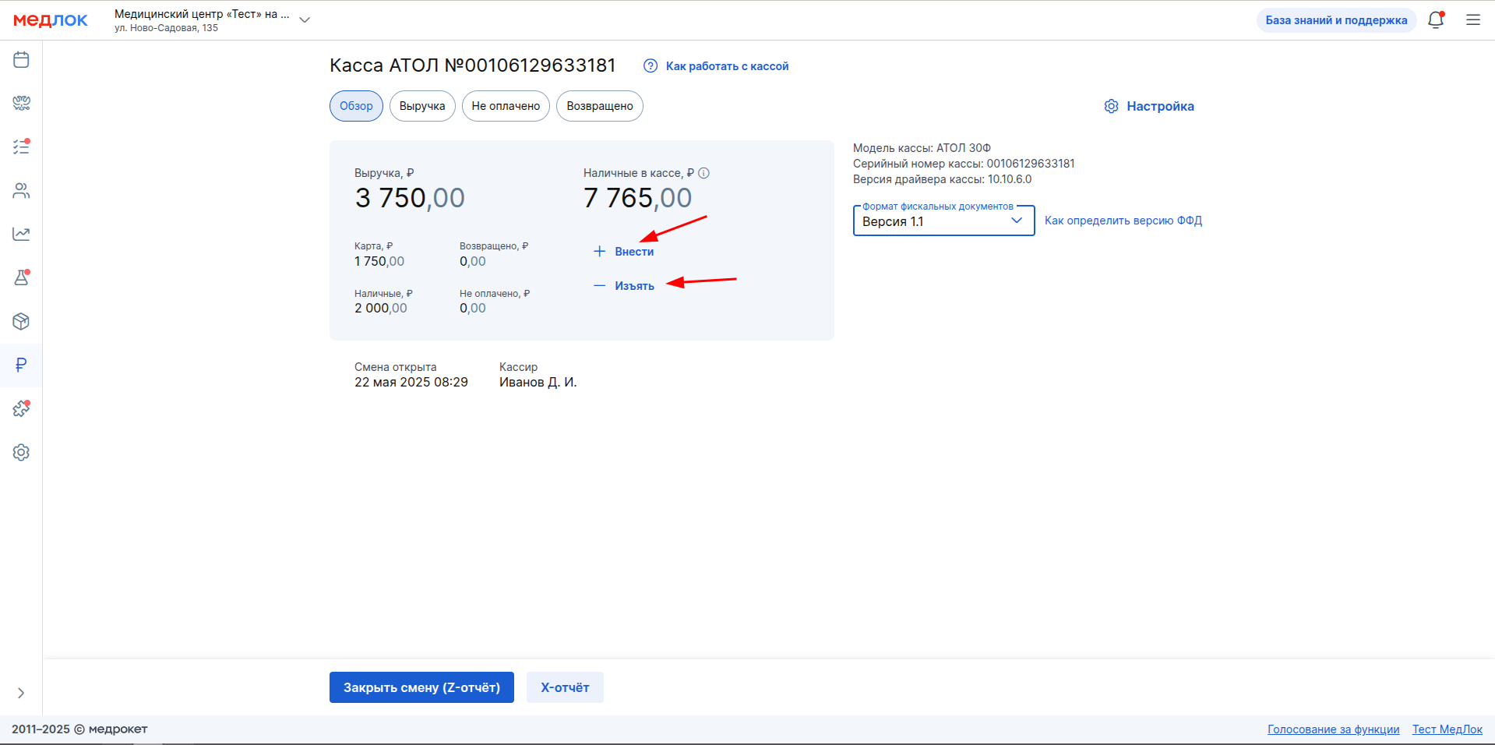Click the plus icon beside Внести
The width and height of the screenshot is (1495, 745).
(599, 252)
